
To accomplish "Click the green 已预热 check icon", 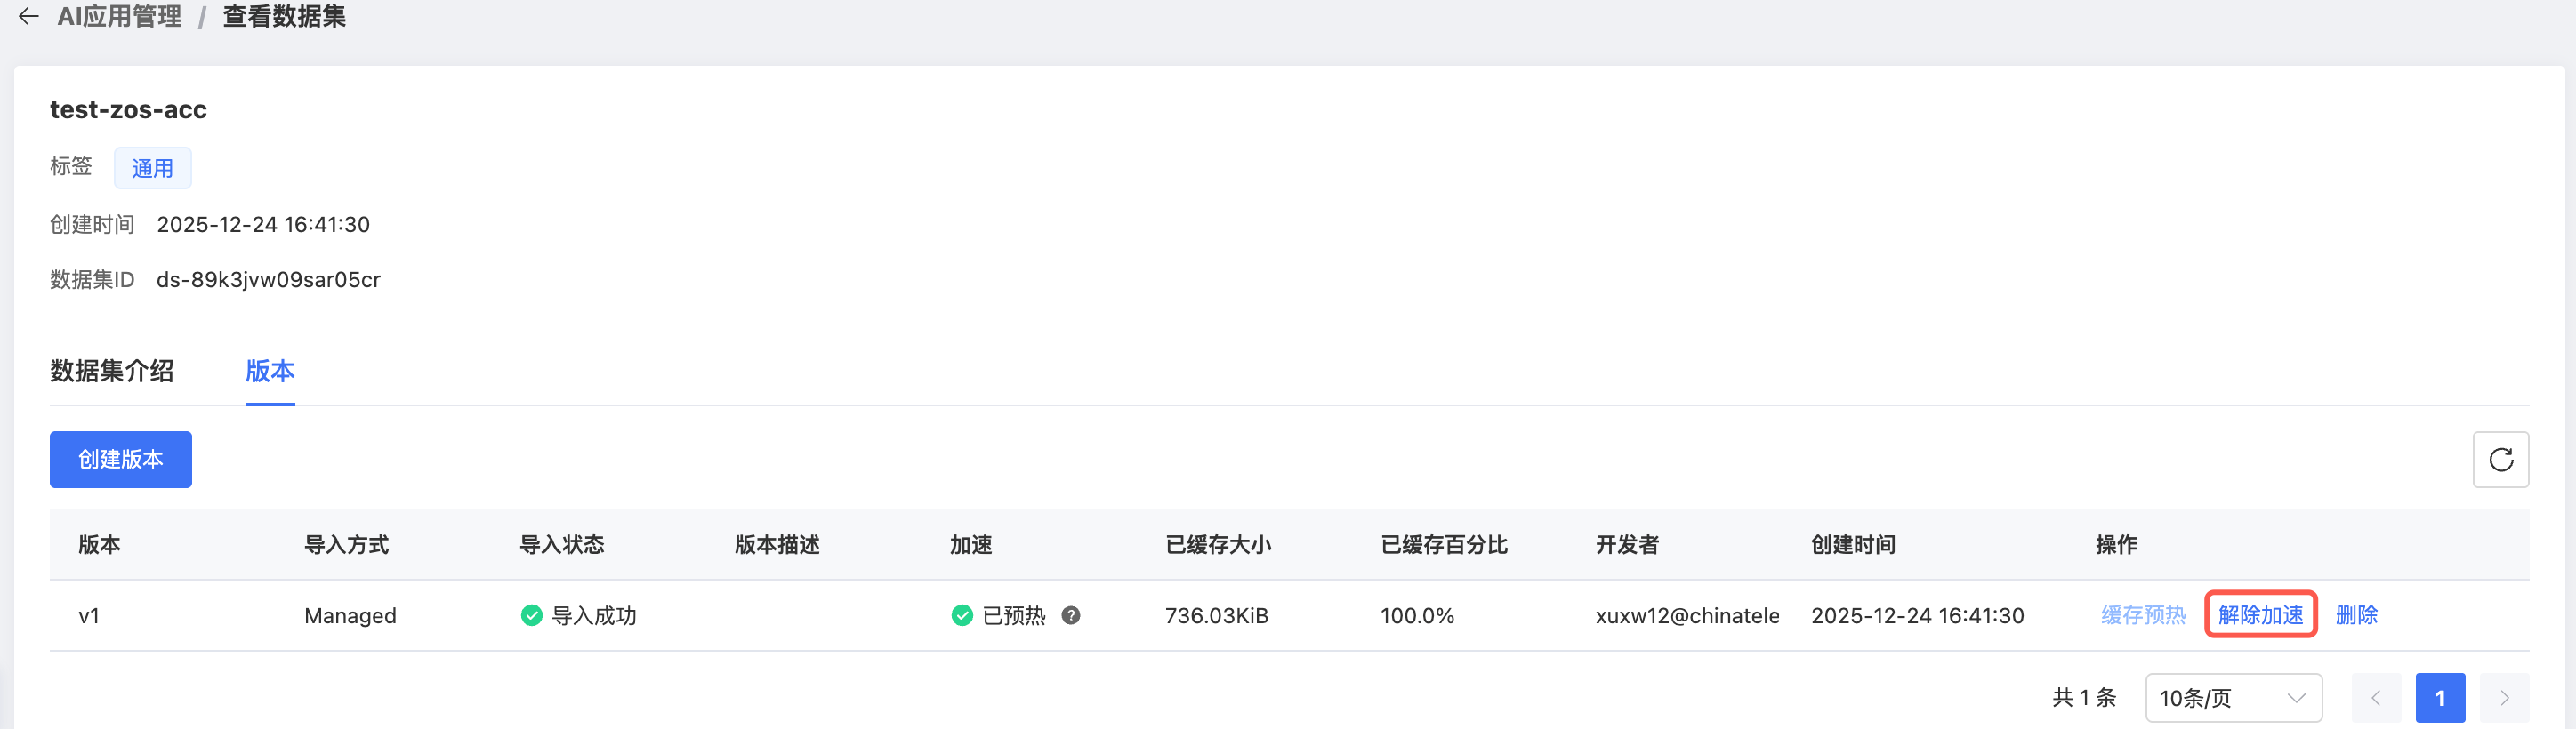I will [x=962, y=615].
